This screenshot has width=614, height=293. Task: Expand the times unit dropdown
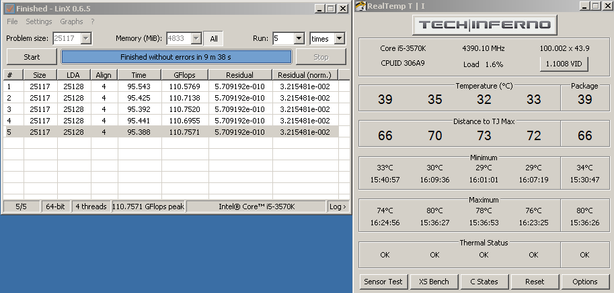point(340,38)
